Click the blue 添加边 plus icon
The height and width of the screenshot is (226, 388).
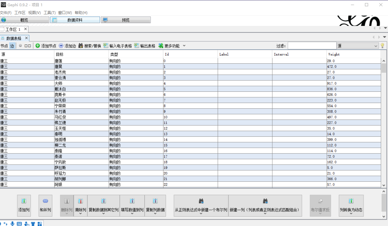(x=61, y=46)
